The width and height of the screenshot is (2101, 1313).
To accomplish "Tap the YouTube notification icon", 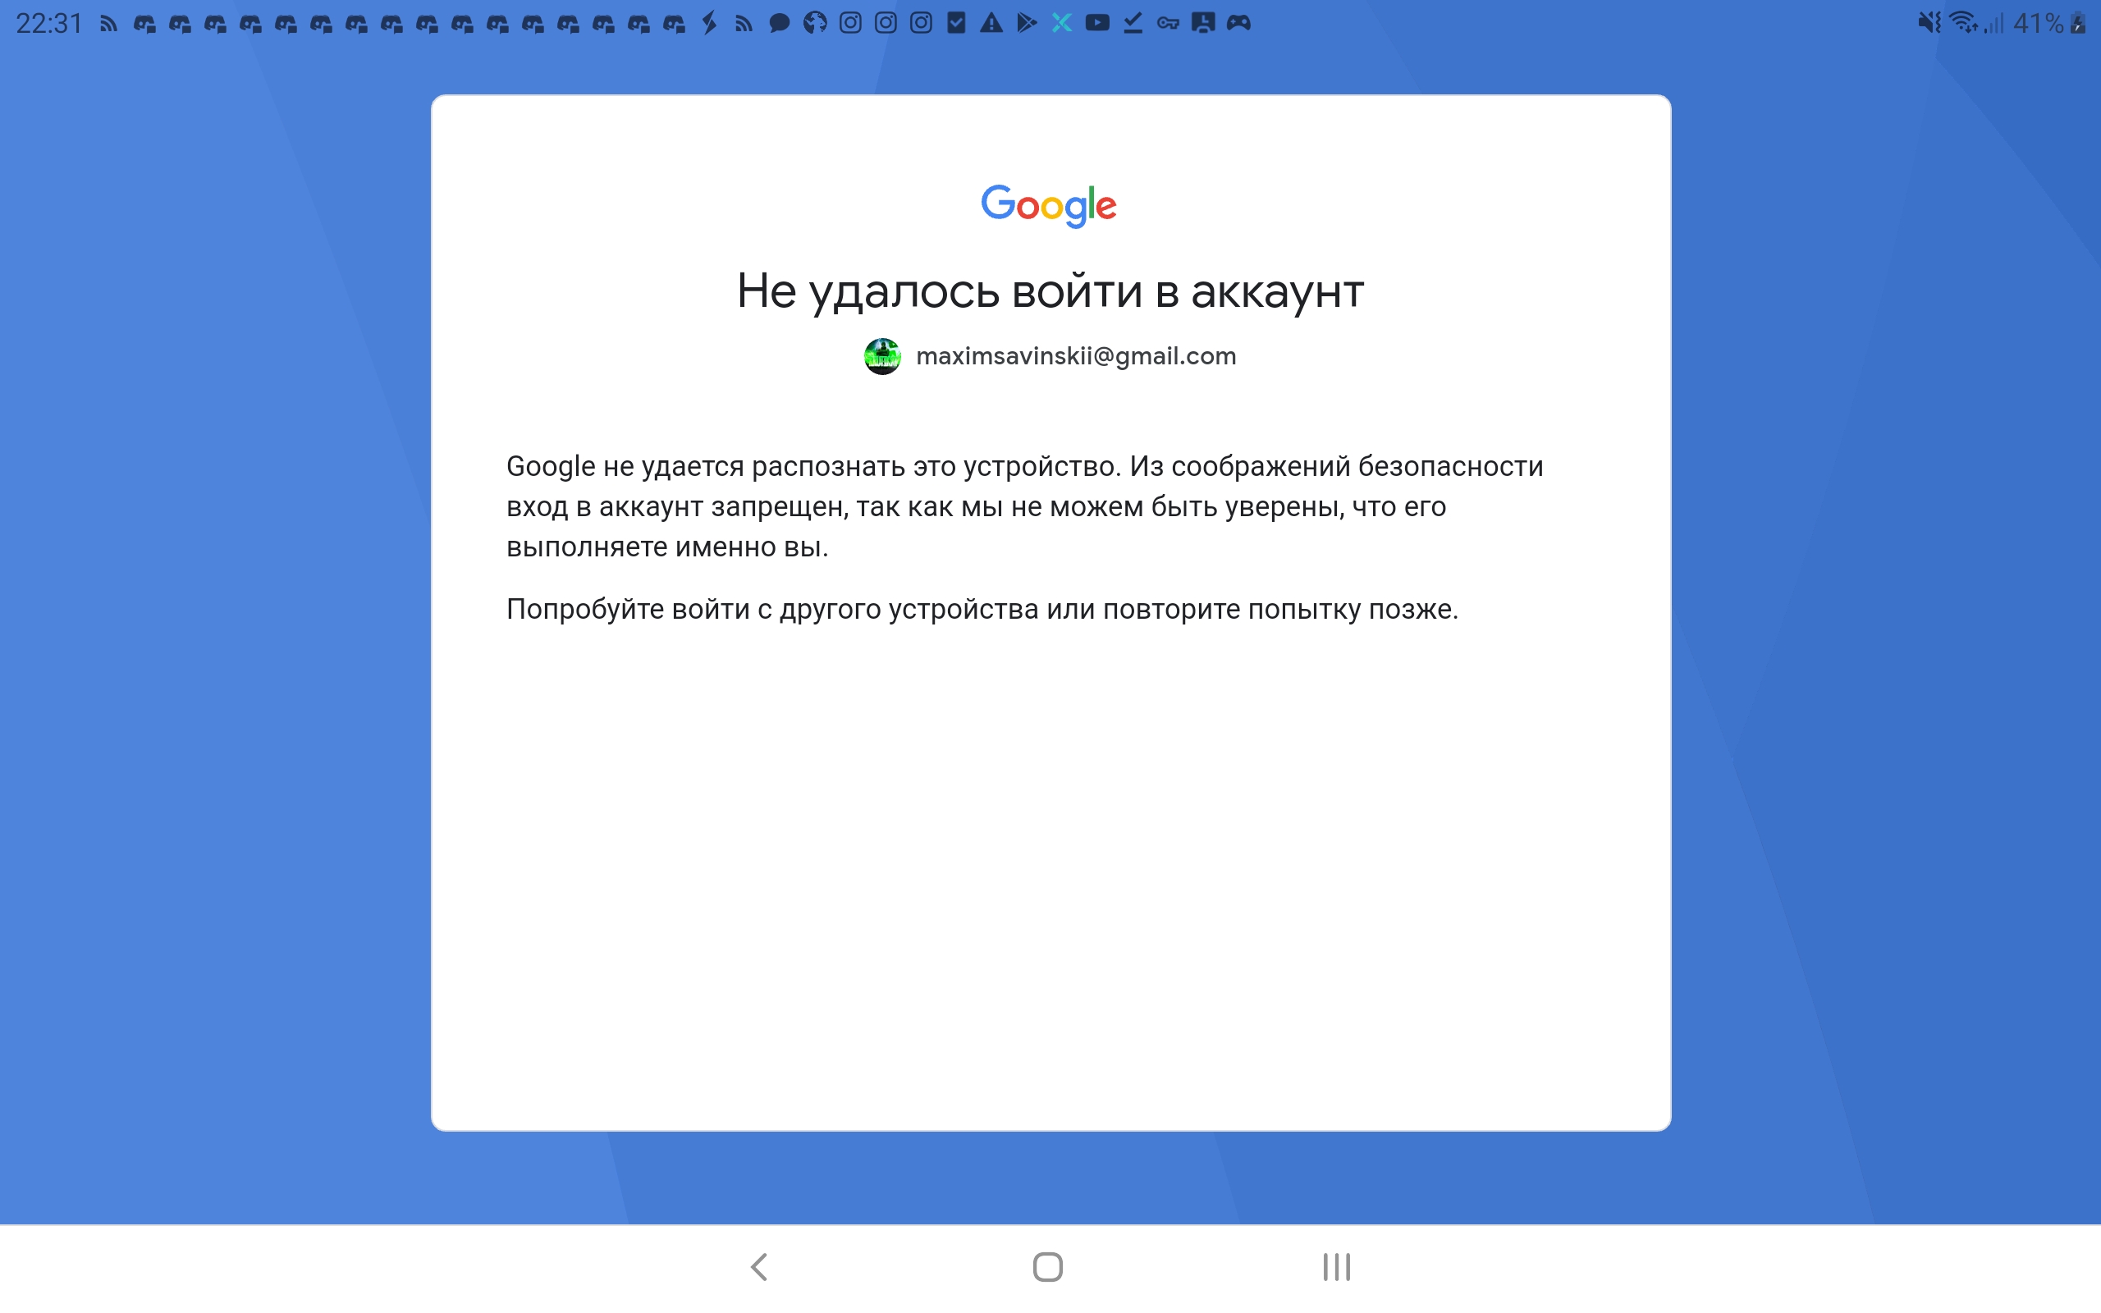I will [1097, 23].
